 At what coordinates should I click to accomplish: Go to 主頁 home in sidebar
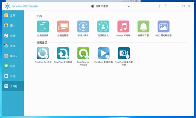pos(13,15)
